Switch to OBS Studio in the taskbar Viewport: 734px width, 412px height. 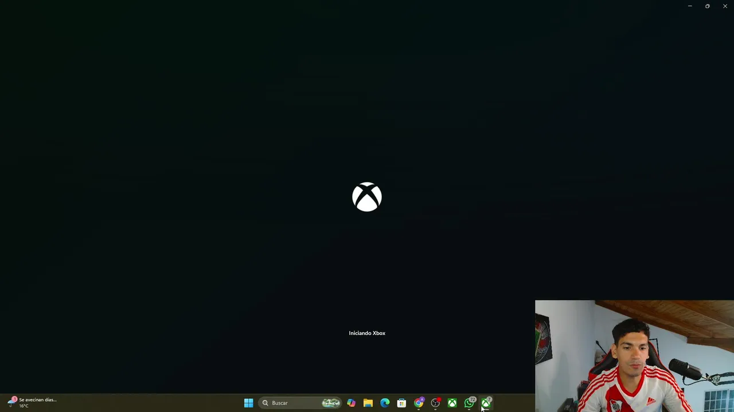tap(435, 403)
